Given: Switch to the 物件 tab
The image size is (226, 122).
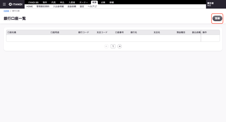Looking at the screenshot, I should pyautogui.click(x=45, y=2).
